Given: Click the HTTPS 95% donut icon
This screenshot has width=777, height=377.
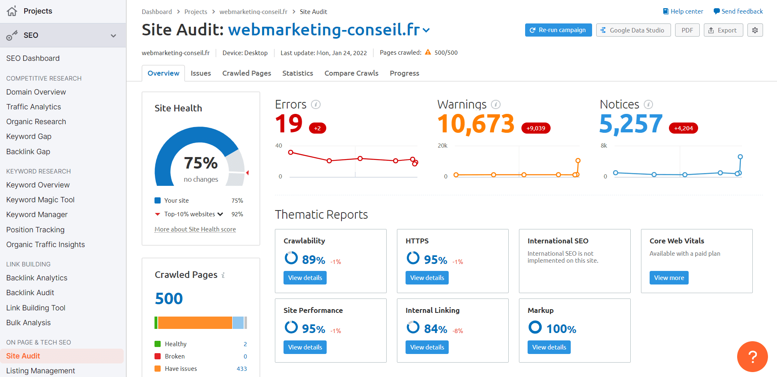Looking at the screenshot, I should 413,258.
